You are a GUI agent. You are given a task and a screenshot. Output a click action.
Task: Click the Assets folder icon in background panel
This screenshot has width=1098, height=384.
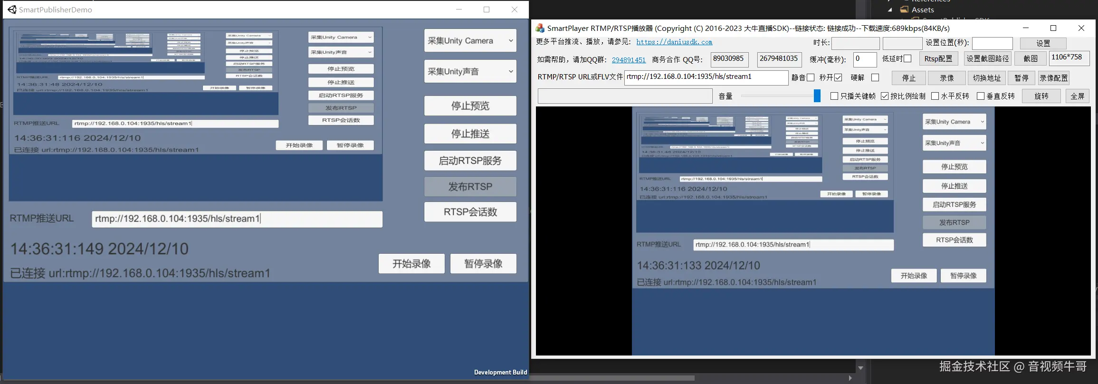pos(904,10)
